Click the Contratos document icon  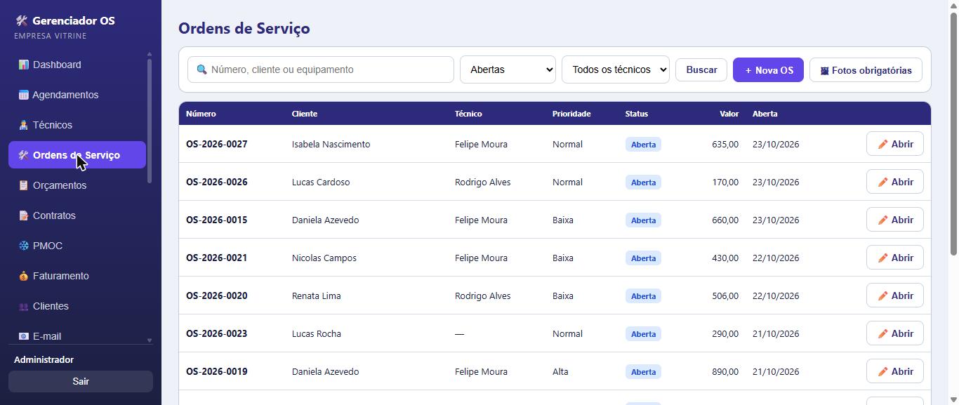[x=23, y=215]
